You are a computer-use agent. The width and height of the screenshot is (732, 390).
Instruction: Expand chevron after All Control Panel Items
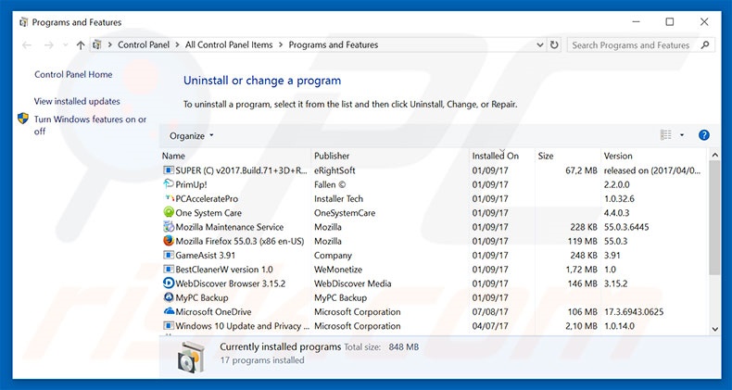pyautogui.click(x=281, y=44)
